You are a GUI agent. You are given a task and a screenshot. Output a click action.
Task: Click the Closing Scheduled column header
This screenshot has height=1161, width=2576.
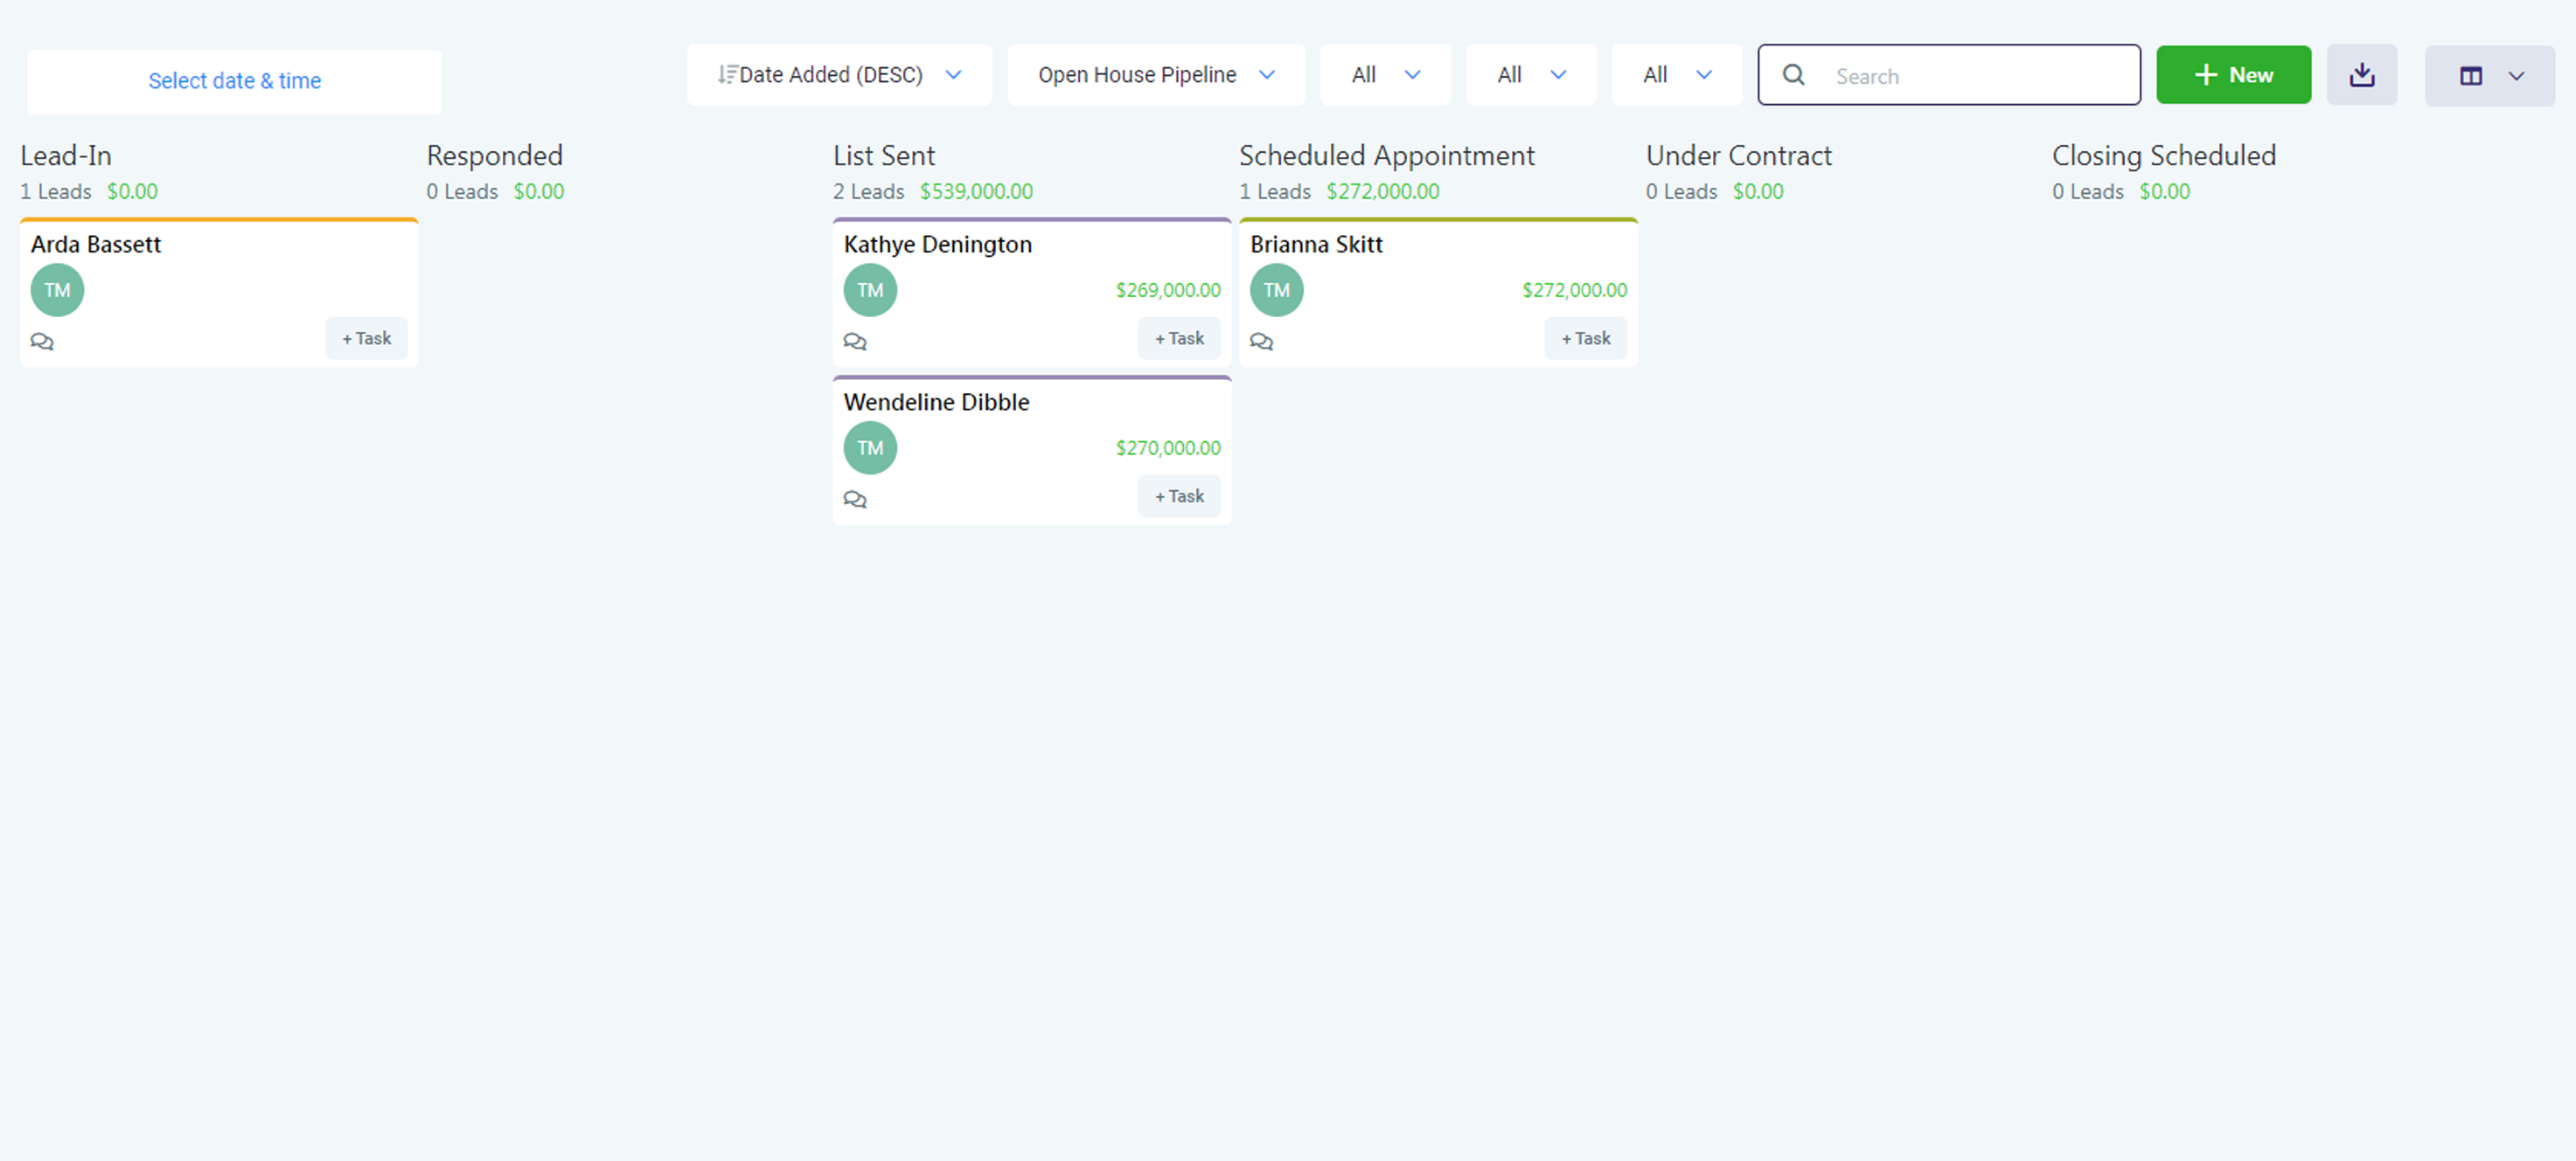(x=2164, y=155)
